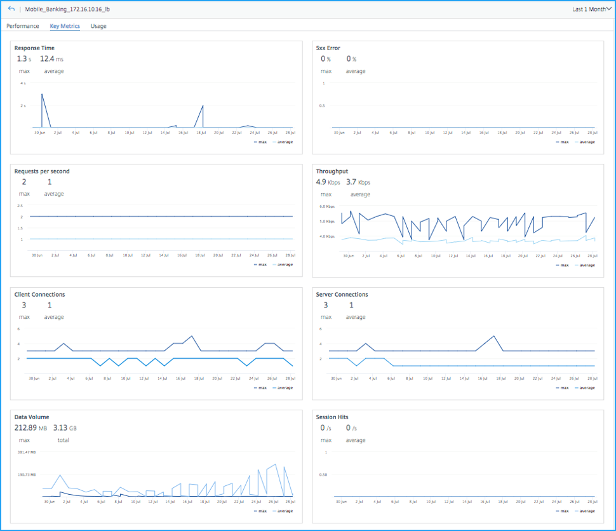This screenshot has height=531, width=616.
Task: Click the 18 Jul spike in Response Time
Action: click(x=203, y=106)
